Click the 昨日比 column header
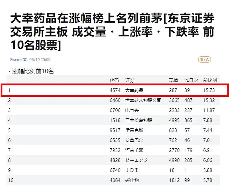 pyautogui.click(x=191, y=80)
